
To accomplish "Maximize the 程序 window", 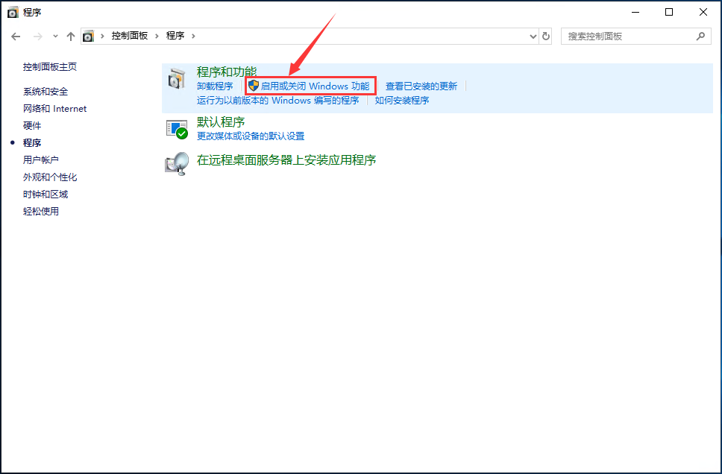I will tap(669, 13).
